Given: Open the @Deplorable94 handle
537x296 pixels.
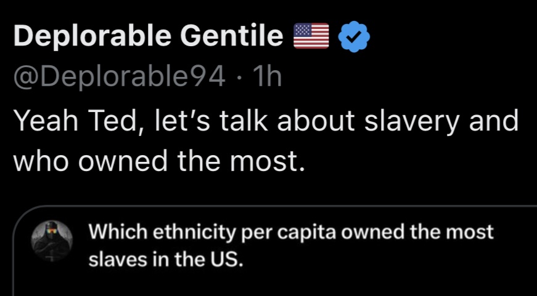Looking at the screenshot, I should pyautogui.click(x=119, y=76).
